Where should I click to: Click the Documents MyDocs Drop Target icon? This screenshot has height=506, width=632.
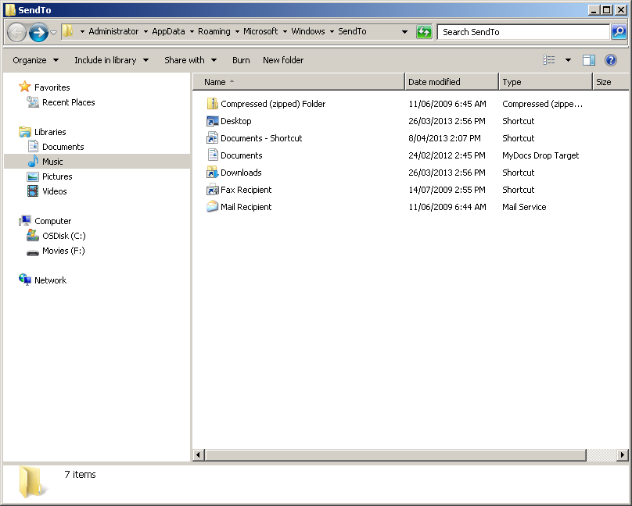(213, 155)
